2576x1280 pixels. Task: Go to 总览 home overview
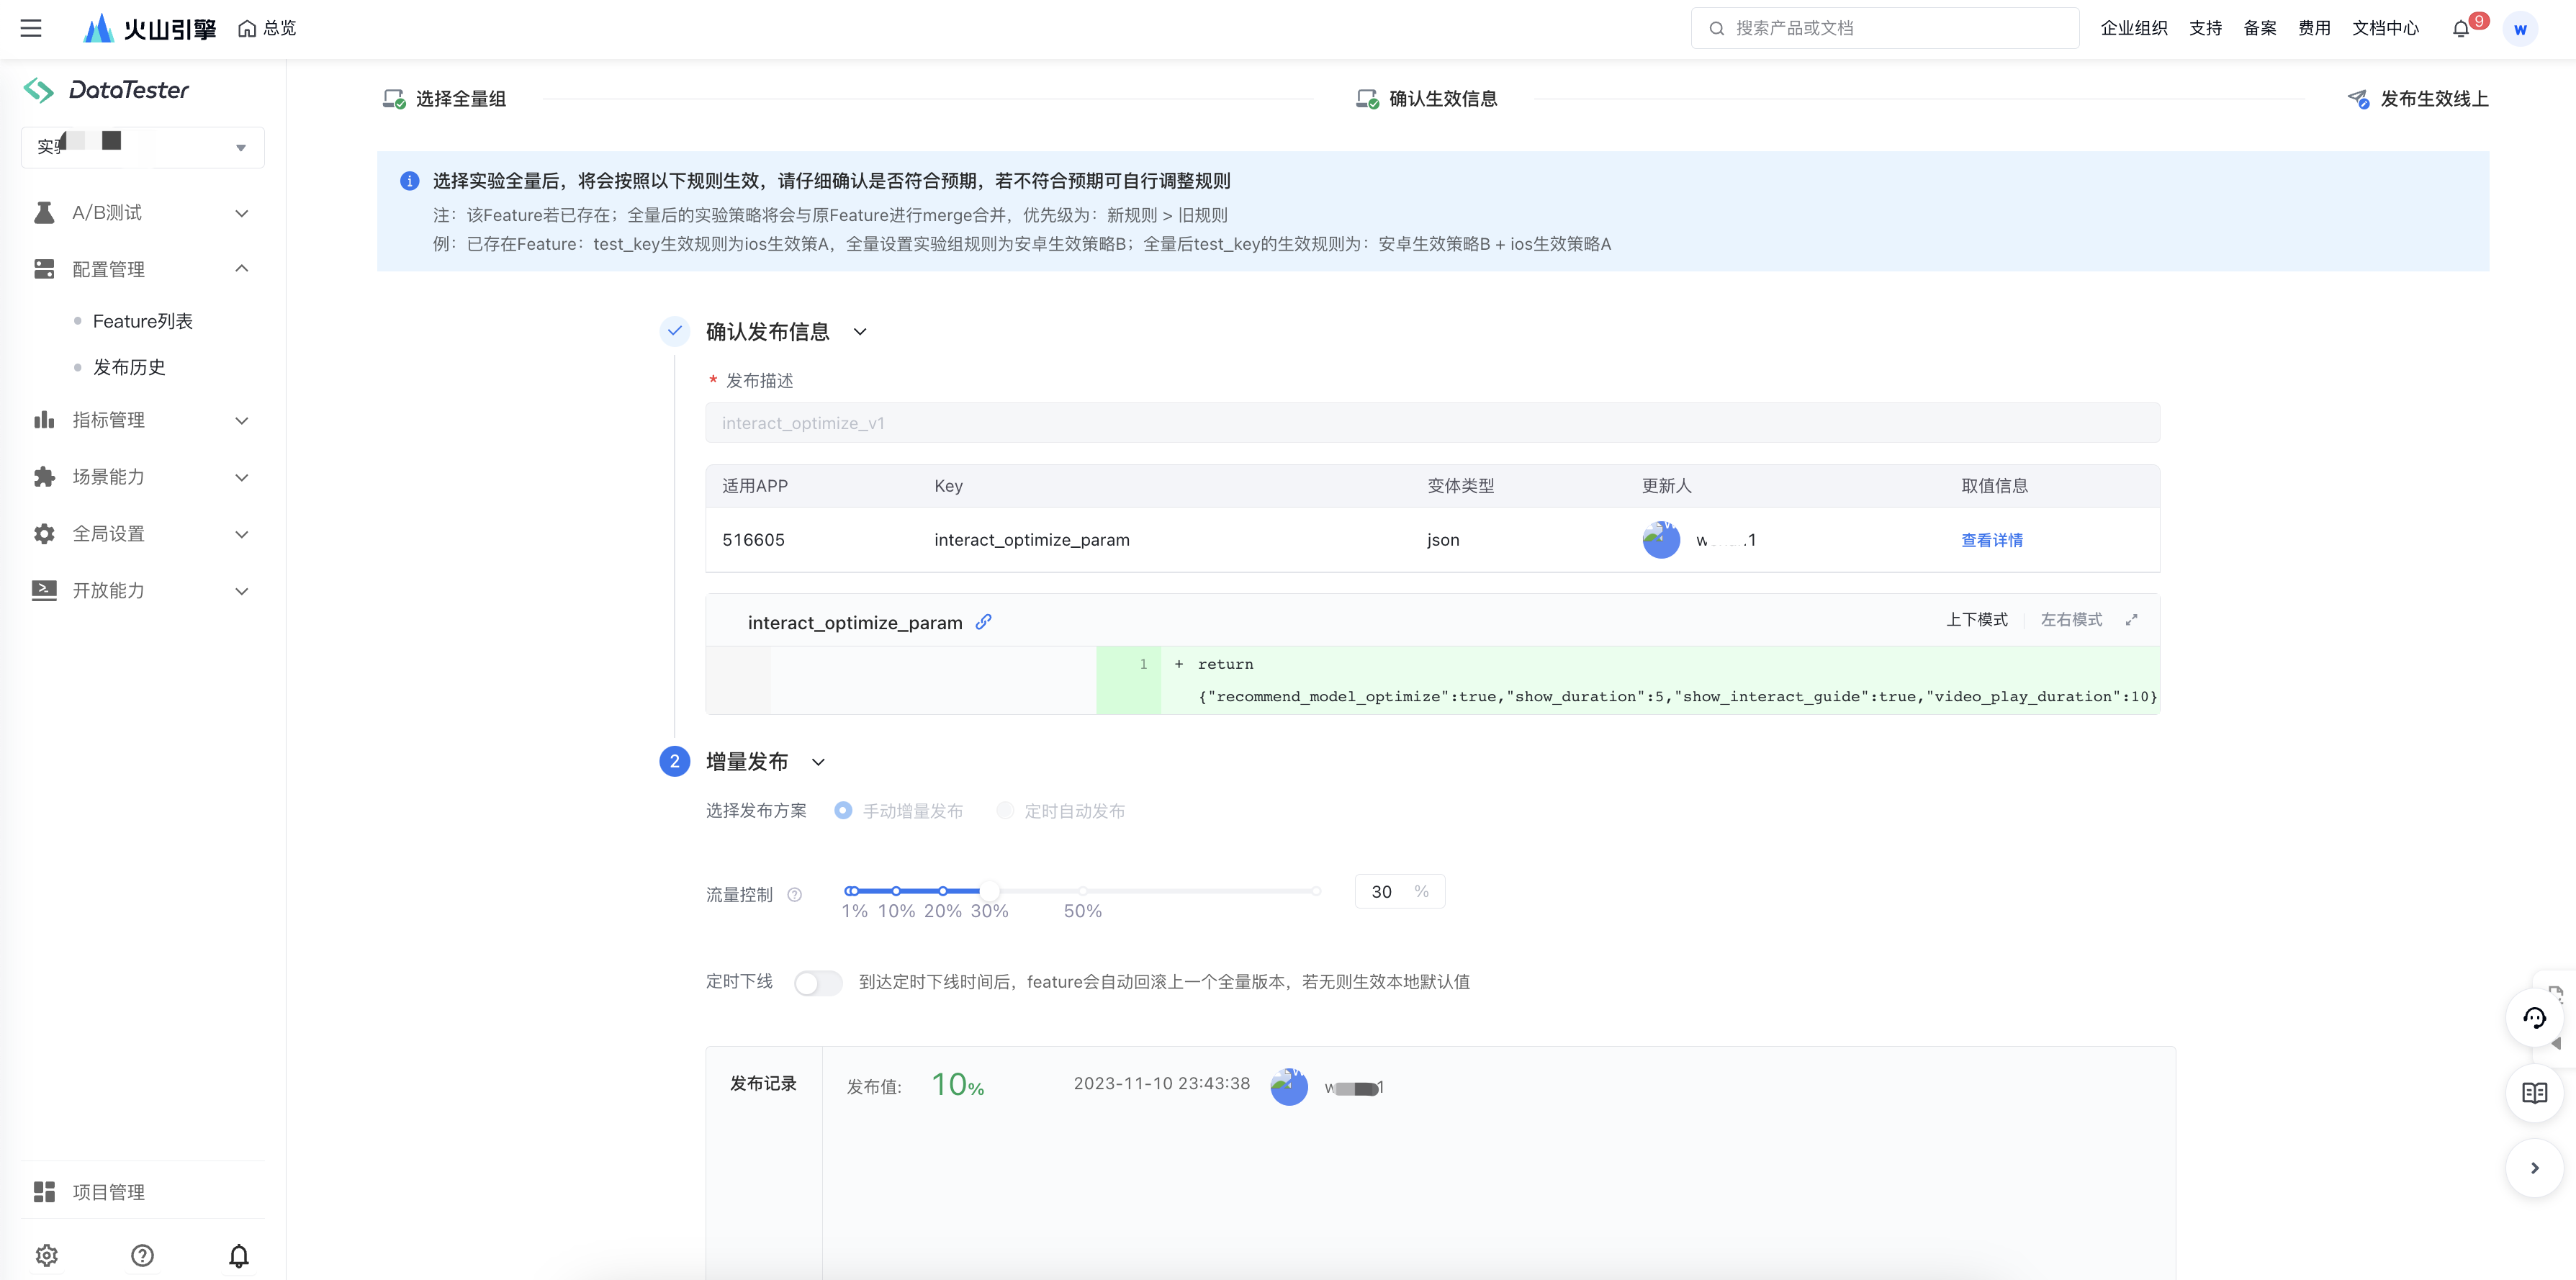(x=267, y=28)
